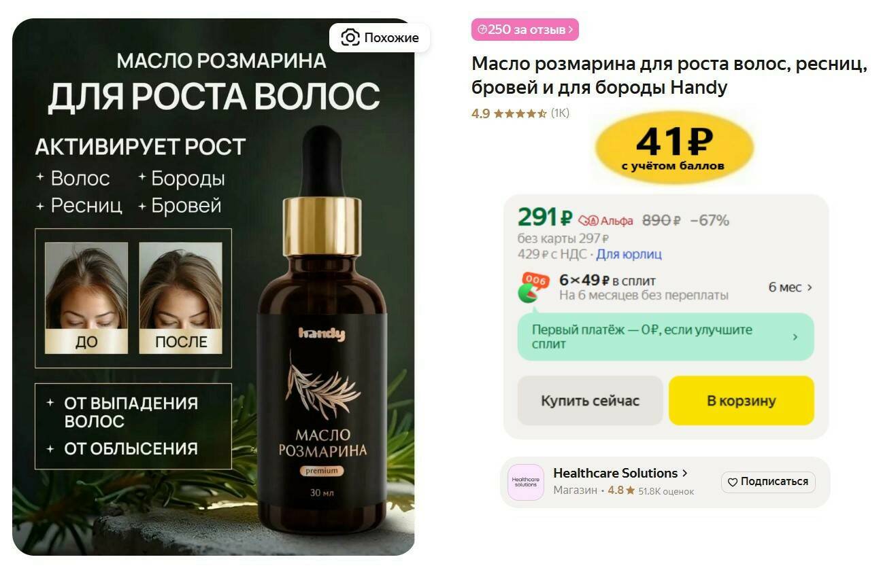Click the camera icon for similar items
This screenshot has width=881, height=570.
(x=350, y=37)
